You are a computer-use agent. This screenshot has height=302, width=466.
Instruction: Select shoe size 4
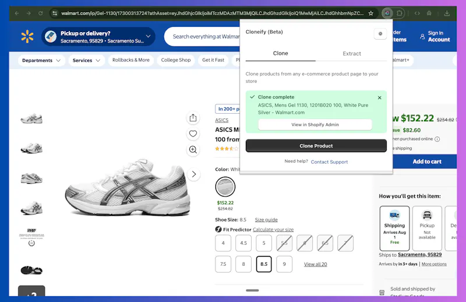pyautogui.click(x=223, y=243)
